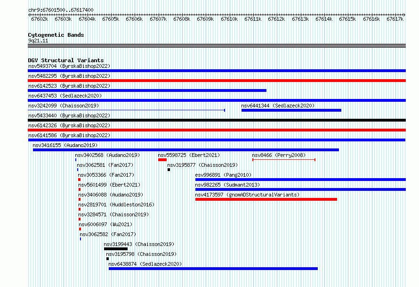Open the nsv5482295 (ByrskaBishop2022) variant label
This screenshot has height=287, width=419.
(x=69, y=76)
